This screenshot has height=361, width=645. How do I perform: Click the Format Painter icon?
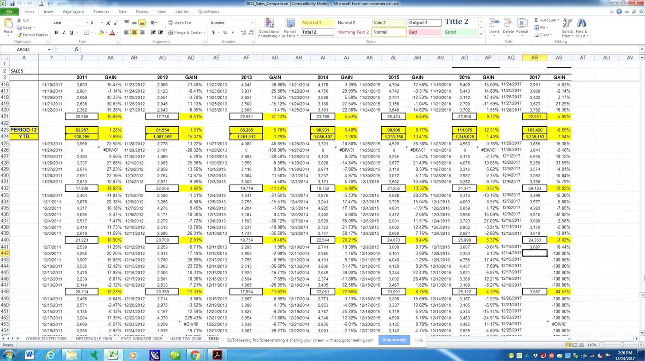pos(32,35)
